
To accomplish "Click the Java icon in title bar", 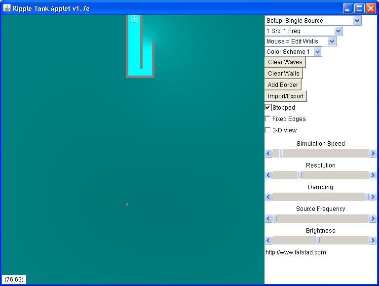I will point(7,8).
